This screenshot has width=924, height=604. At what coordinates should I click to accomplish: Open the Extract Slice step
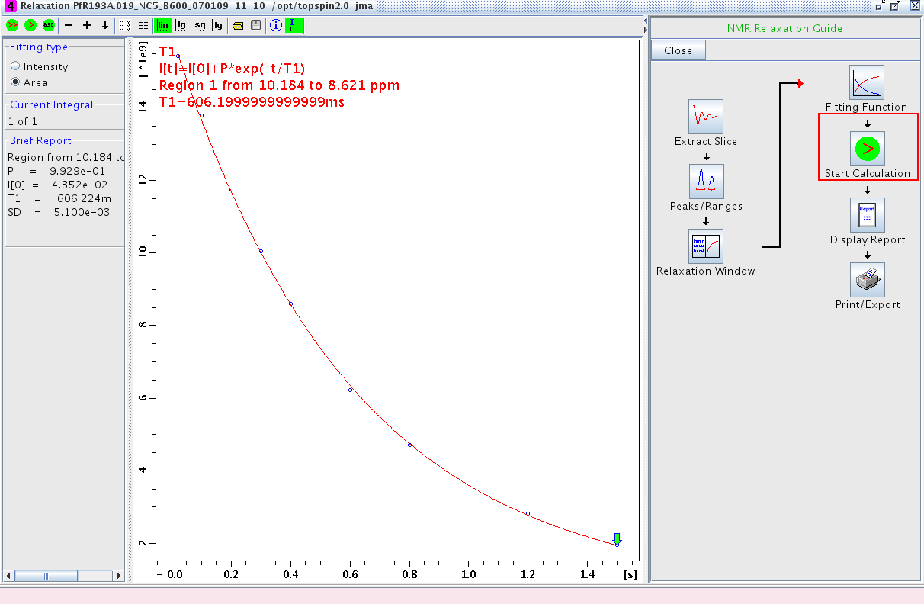[706, 117]
